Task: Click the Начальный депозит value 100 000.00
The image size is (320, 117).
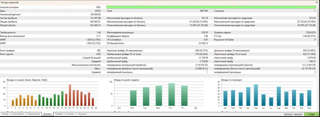Action: click(95, 14)
